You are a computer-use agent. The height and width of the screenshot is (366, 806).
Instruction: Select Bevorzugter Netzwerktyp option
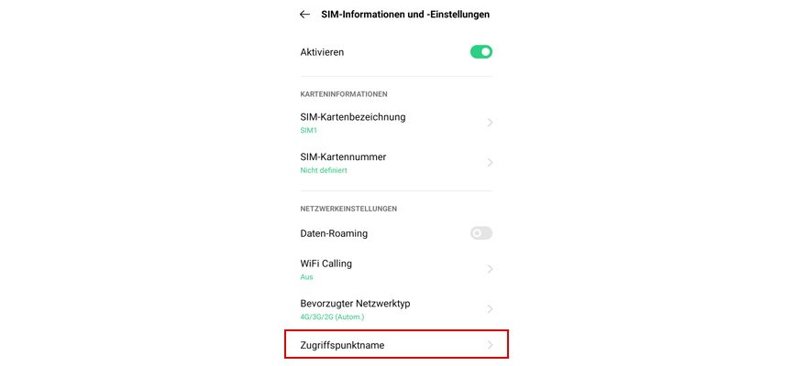coord(355,304)
